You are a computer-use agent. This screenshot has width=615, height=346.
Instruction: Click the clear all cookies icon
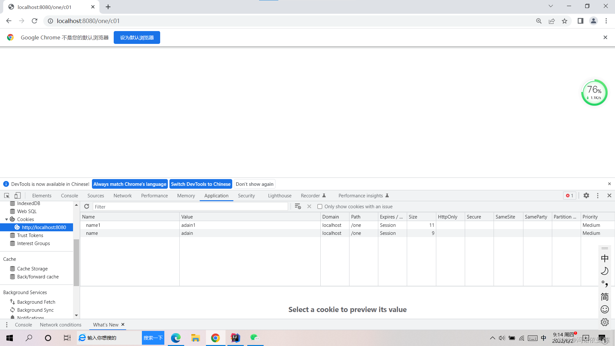coord(298,207)
